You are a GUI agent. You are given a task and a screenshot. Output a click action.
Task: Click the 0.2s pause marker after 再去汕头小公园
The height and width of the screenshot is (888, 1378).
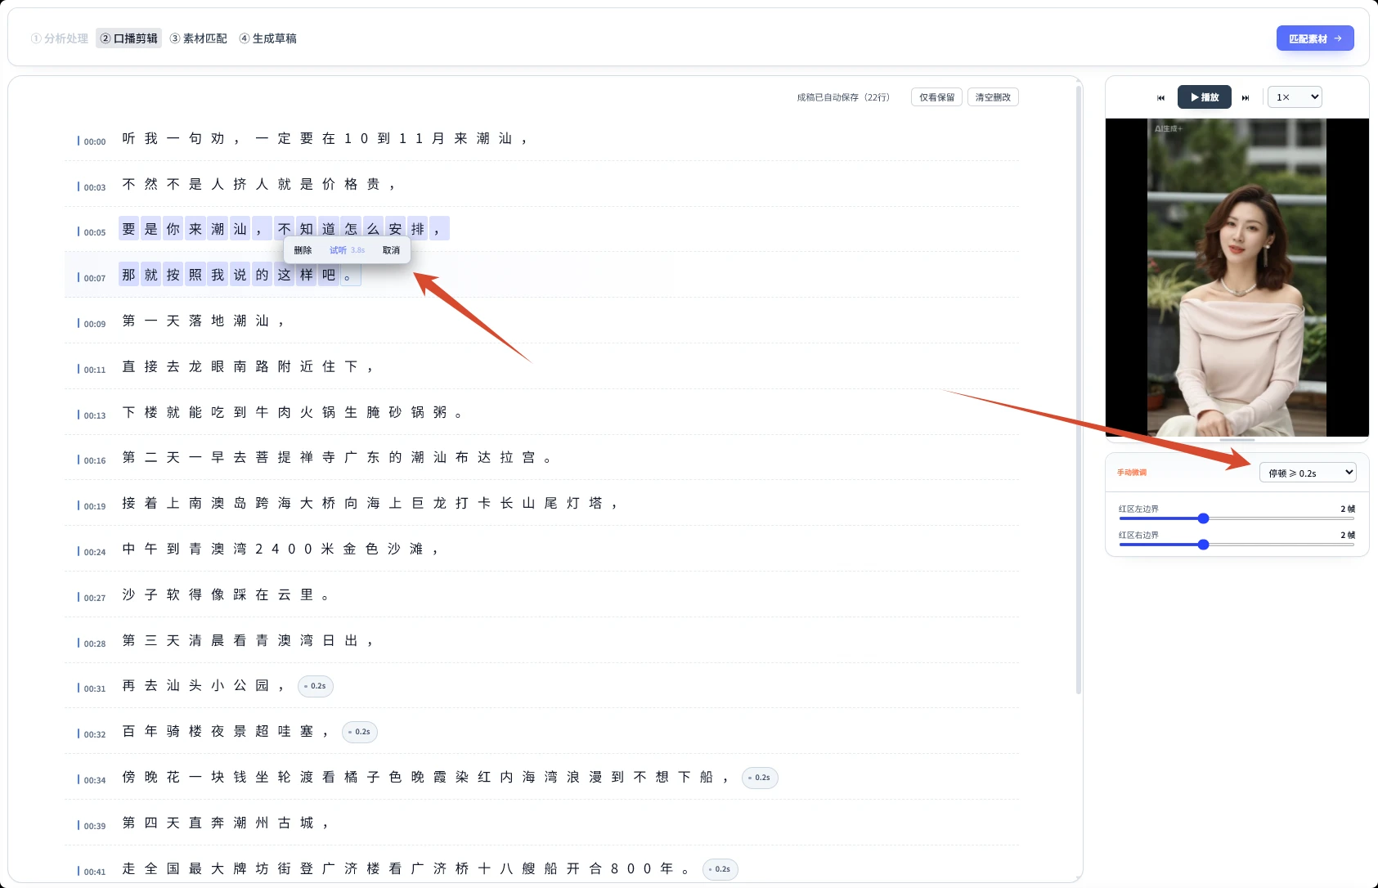click(316, 686)
